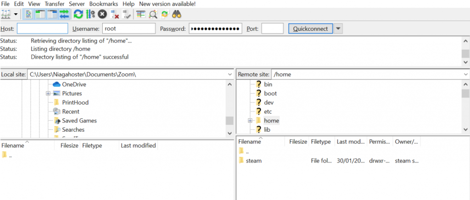
Task: Select the Recent folder
Action: click(x=71, y=111)
